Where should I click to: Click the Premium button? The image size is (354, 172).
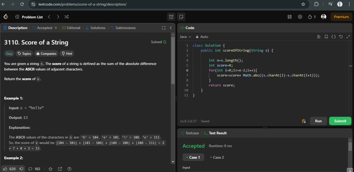(341, 17)
